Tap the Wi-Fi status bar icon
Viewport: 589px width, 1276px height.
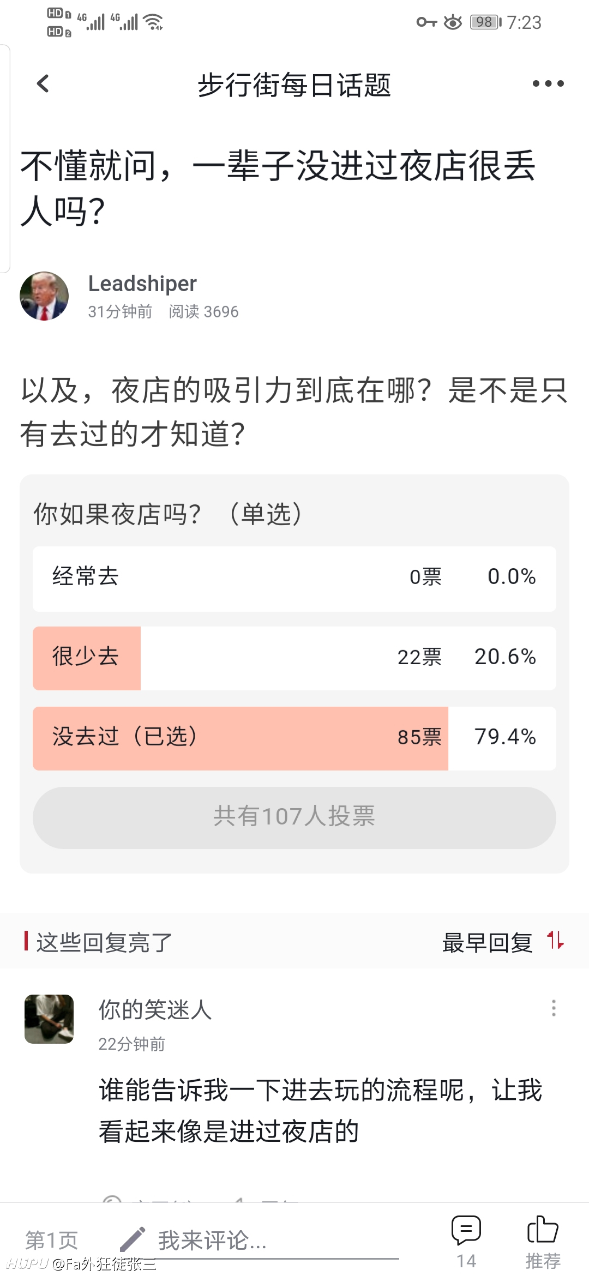(154, 22)
